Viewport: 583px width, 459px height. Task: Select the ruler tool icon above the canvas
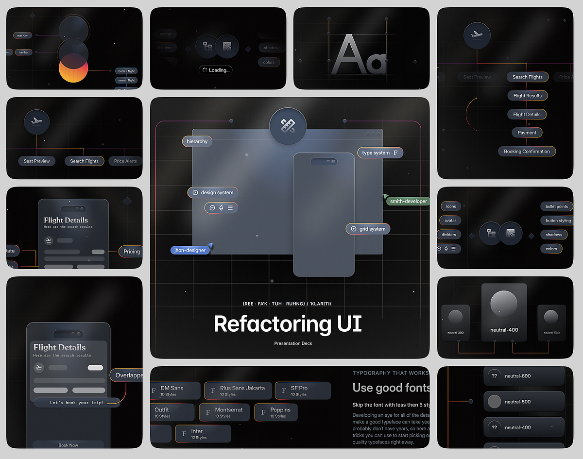(288, 125)
